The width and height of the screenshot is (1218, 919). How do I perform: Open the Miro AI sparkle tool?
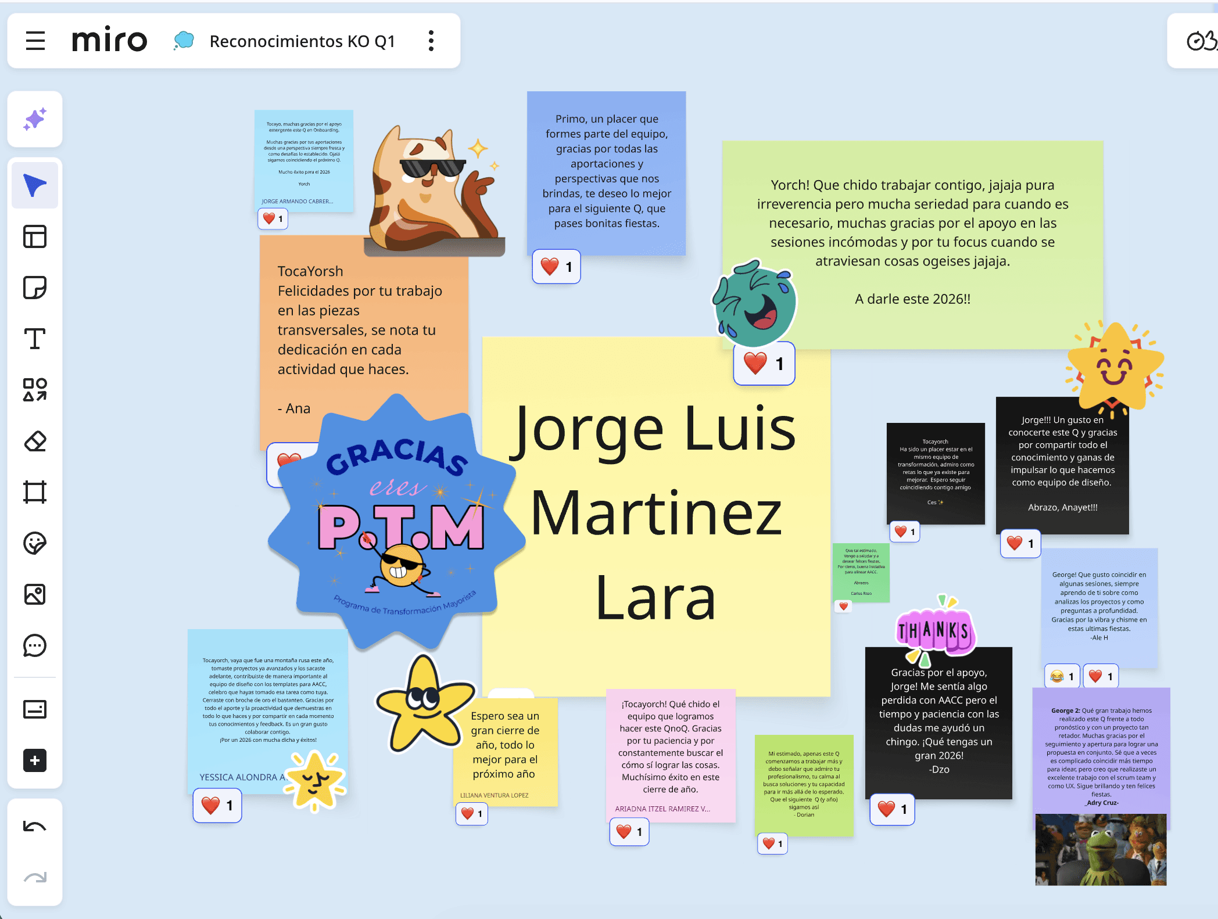35,119
